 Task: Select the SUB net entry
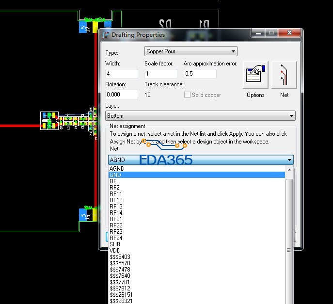[x=197, y=244]
